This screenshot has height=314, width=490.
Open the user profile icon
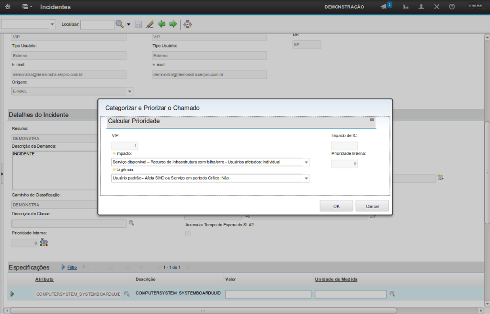(421, 7)
